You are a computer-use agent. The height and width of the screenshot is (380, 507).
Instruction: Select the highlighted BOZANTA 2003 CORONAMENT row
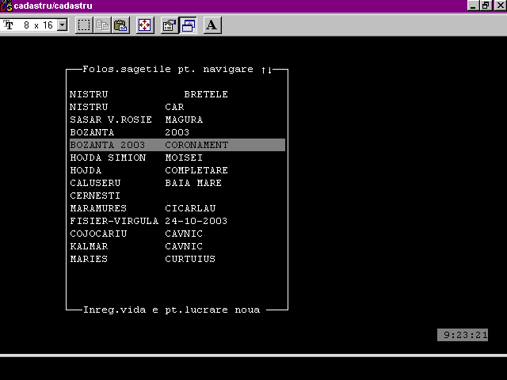(176, 145)
